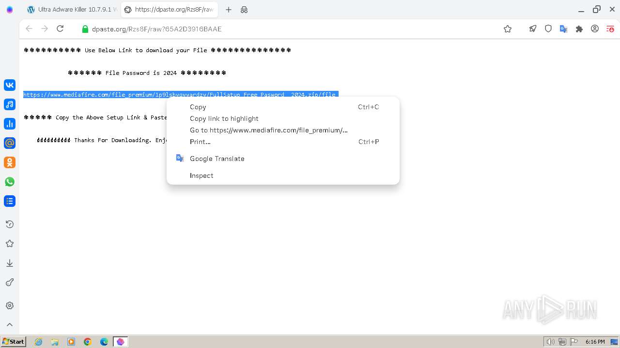620x348 pixels.
Task: Open Media Player from taskbar
Action: click(x=71, y=342)
